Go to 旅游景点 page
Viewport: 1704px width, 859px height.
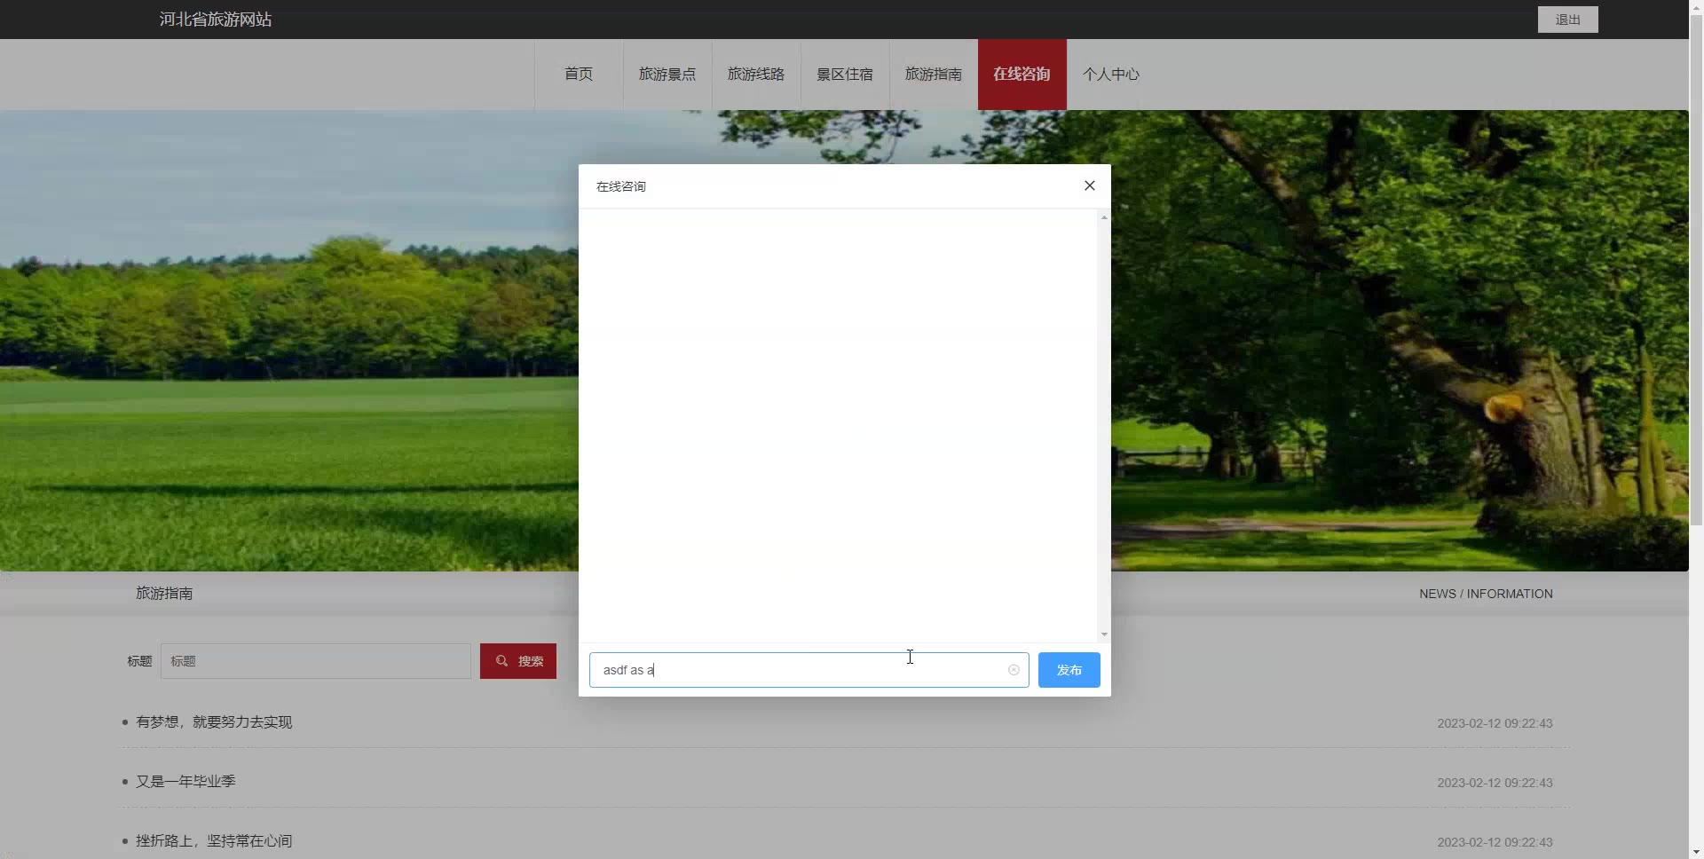point(667,75)
